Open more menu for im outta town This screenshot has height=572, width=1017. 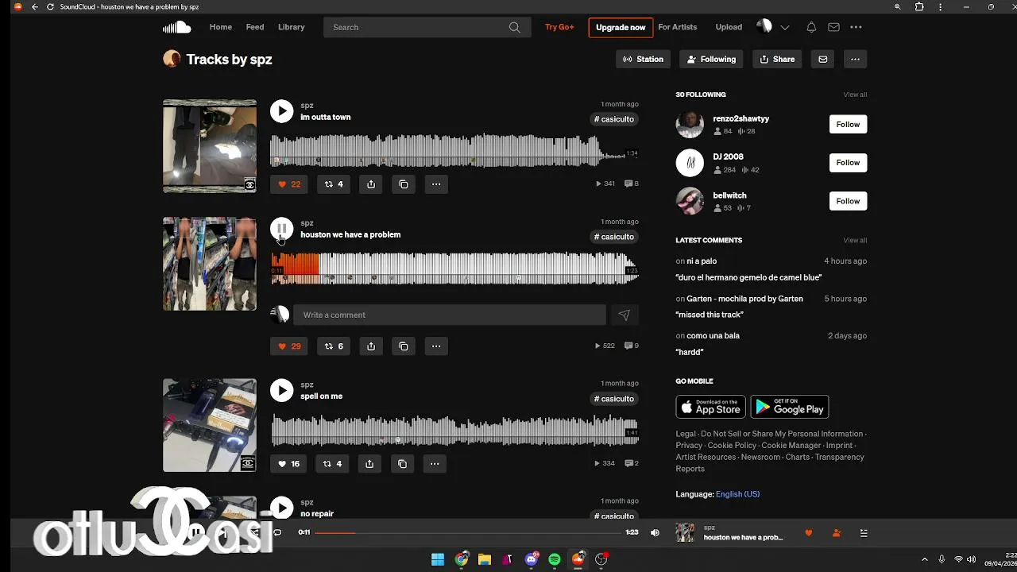click(x=436, y=184)
